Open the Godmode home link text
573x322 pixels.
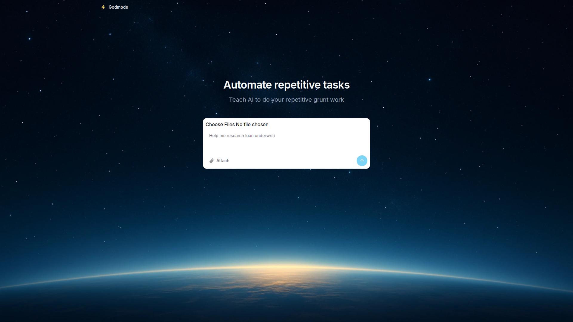[x=118, y=7]
